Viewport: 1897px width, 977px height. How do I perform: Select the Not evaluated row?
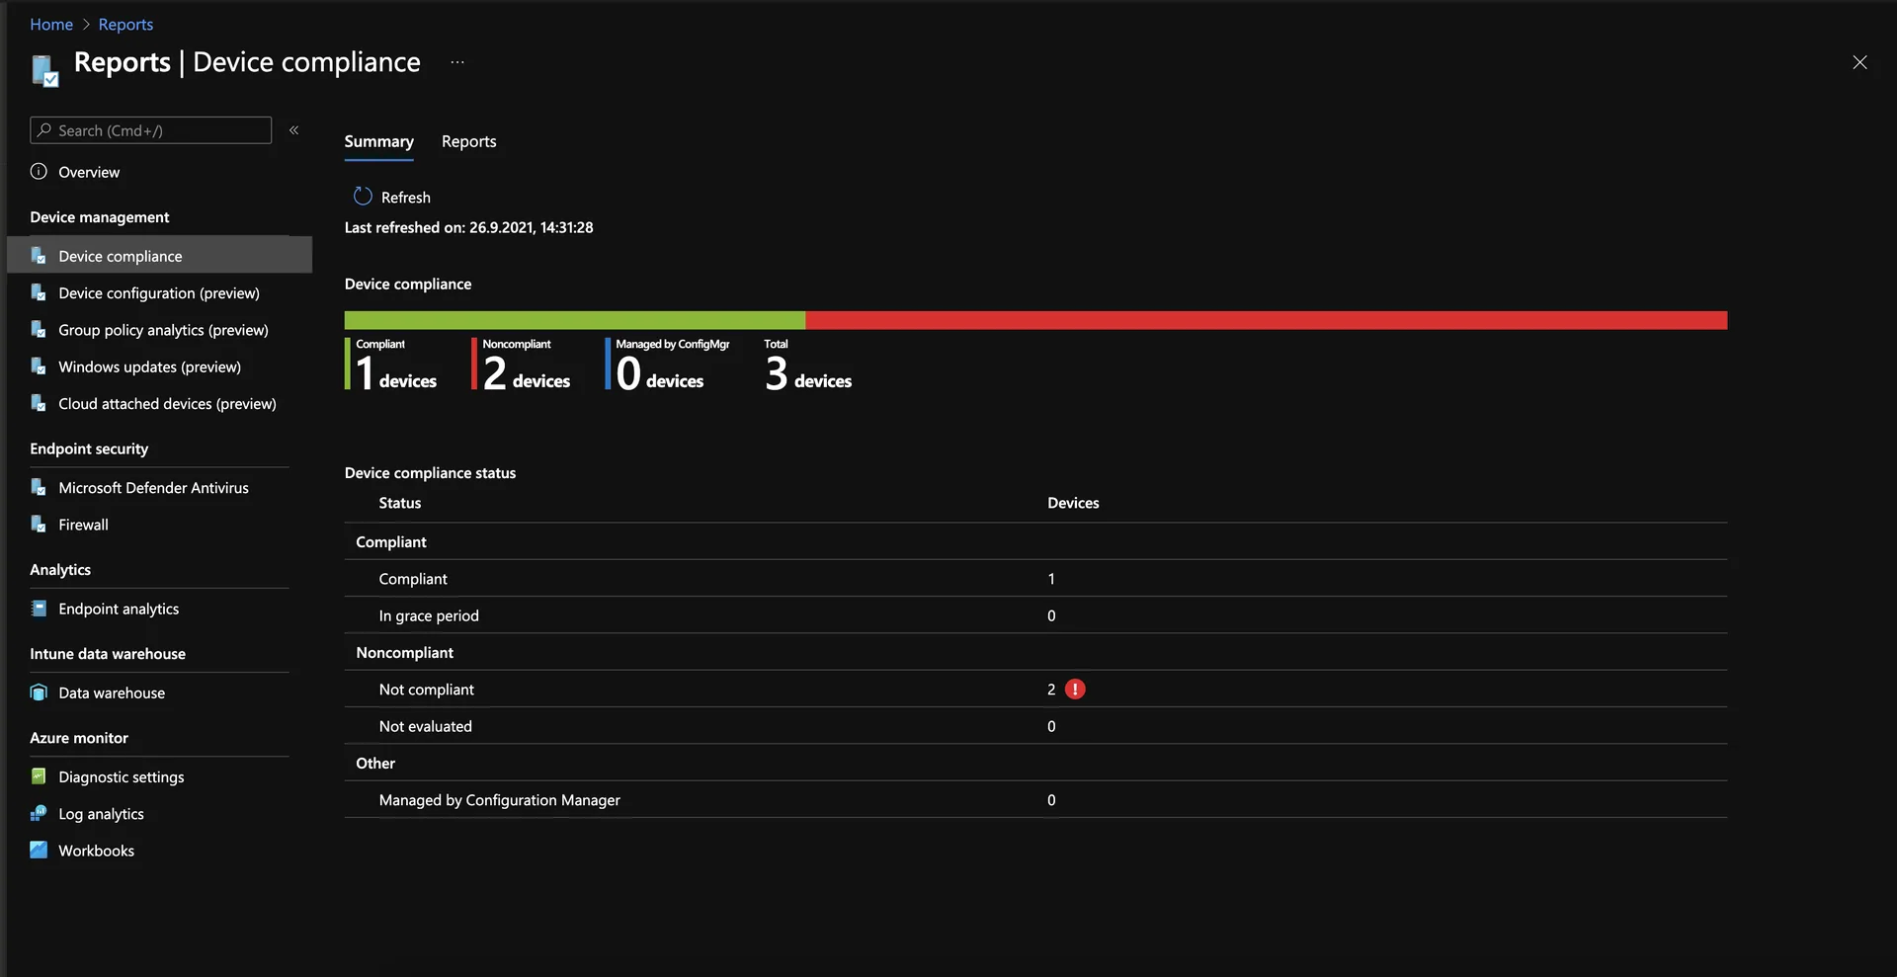tap(1035, 725)
